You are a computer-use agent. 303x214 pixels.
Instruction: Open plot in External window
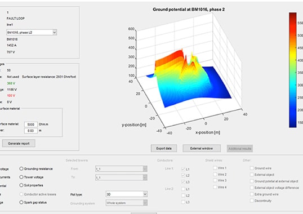click(x=202, y=148)
